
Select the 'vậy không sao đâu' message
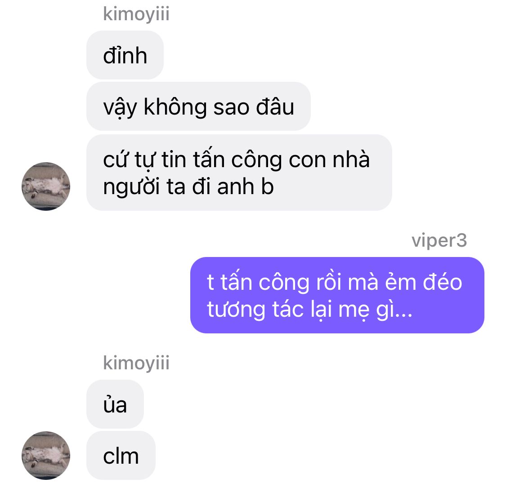click(x=198, y=106)
